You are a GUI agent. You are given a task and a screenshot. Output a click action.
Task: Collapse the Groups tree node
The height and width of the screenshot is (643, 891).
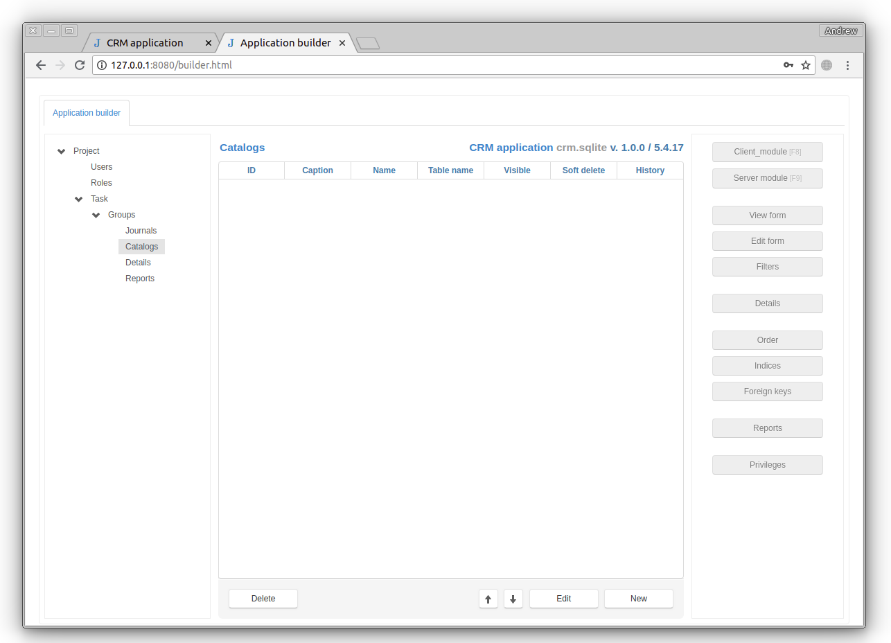96,215
